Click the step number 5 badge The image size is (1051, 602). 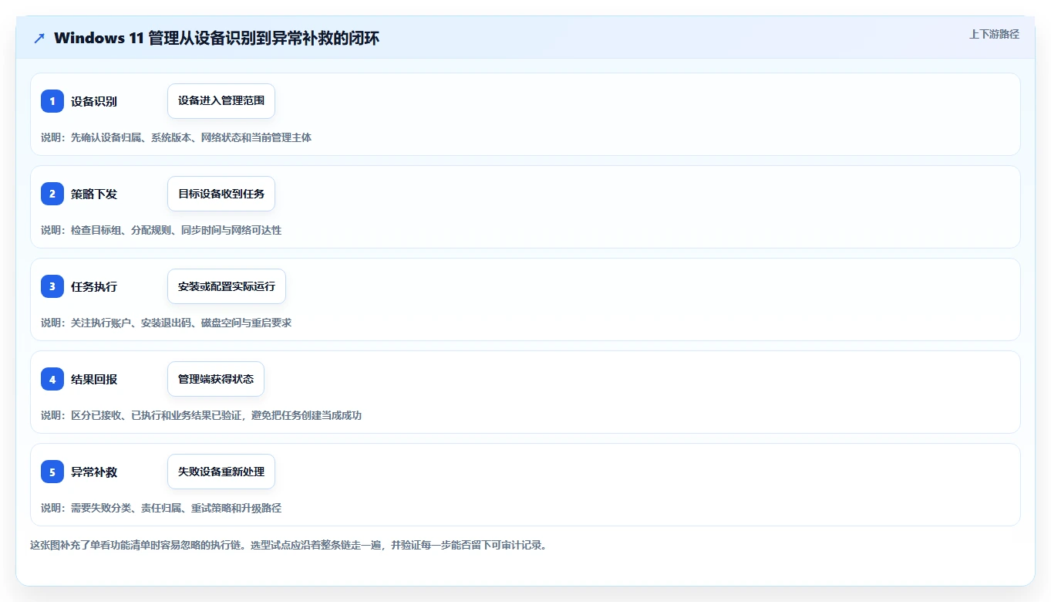(x=52, y=472)
